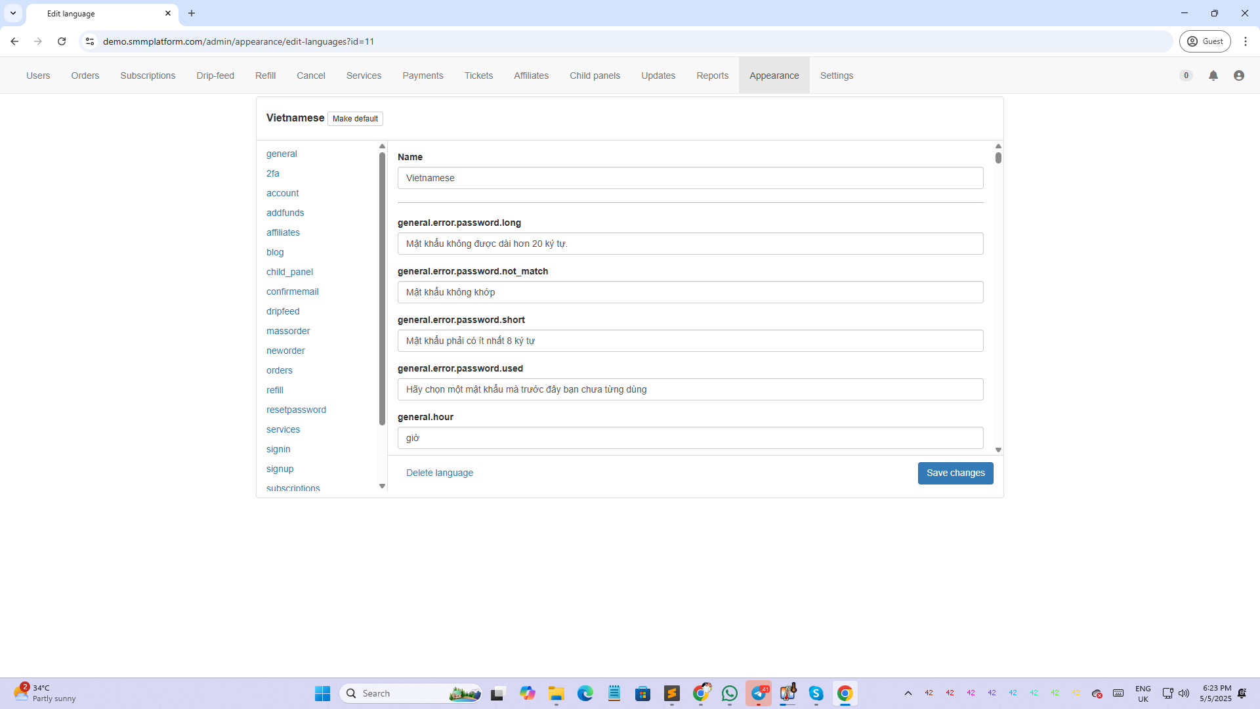Click the general.hour text field

coord(690,438)
